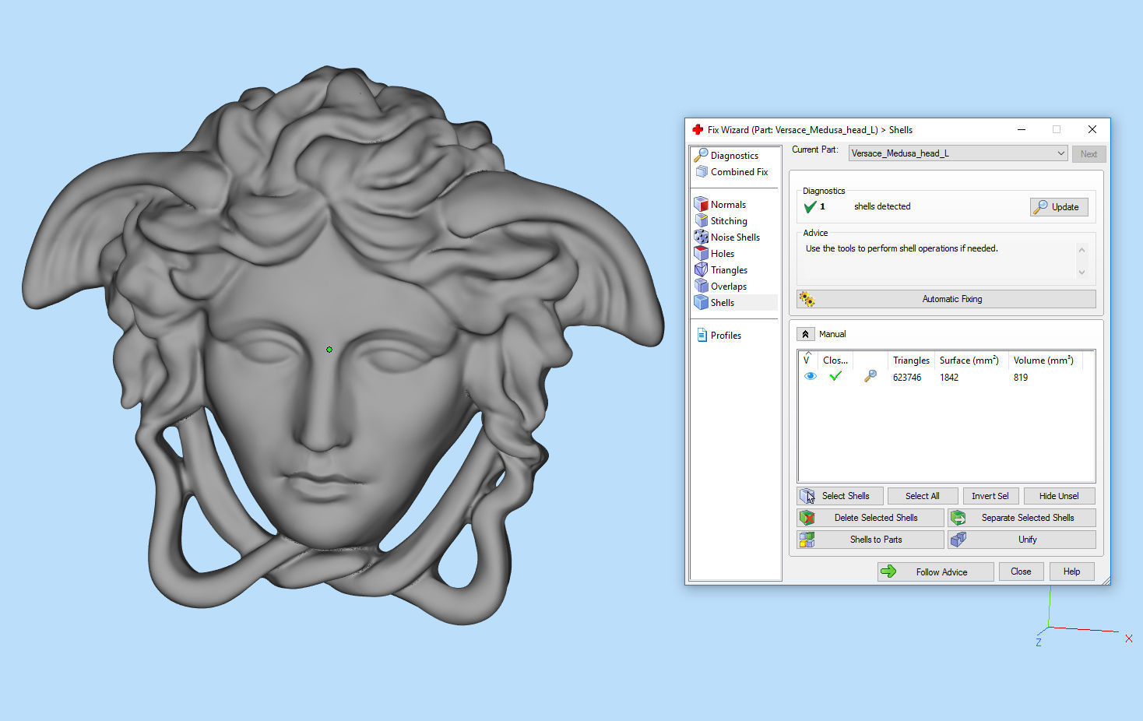
Task: Close the Fix Wizard via Close button
Action: pyautogui.click(x=1021, y=572)
